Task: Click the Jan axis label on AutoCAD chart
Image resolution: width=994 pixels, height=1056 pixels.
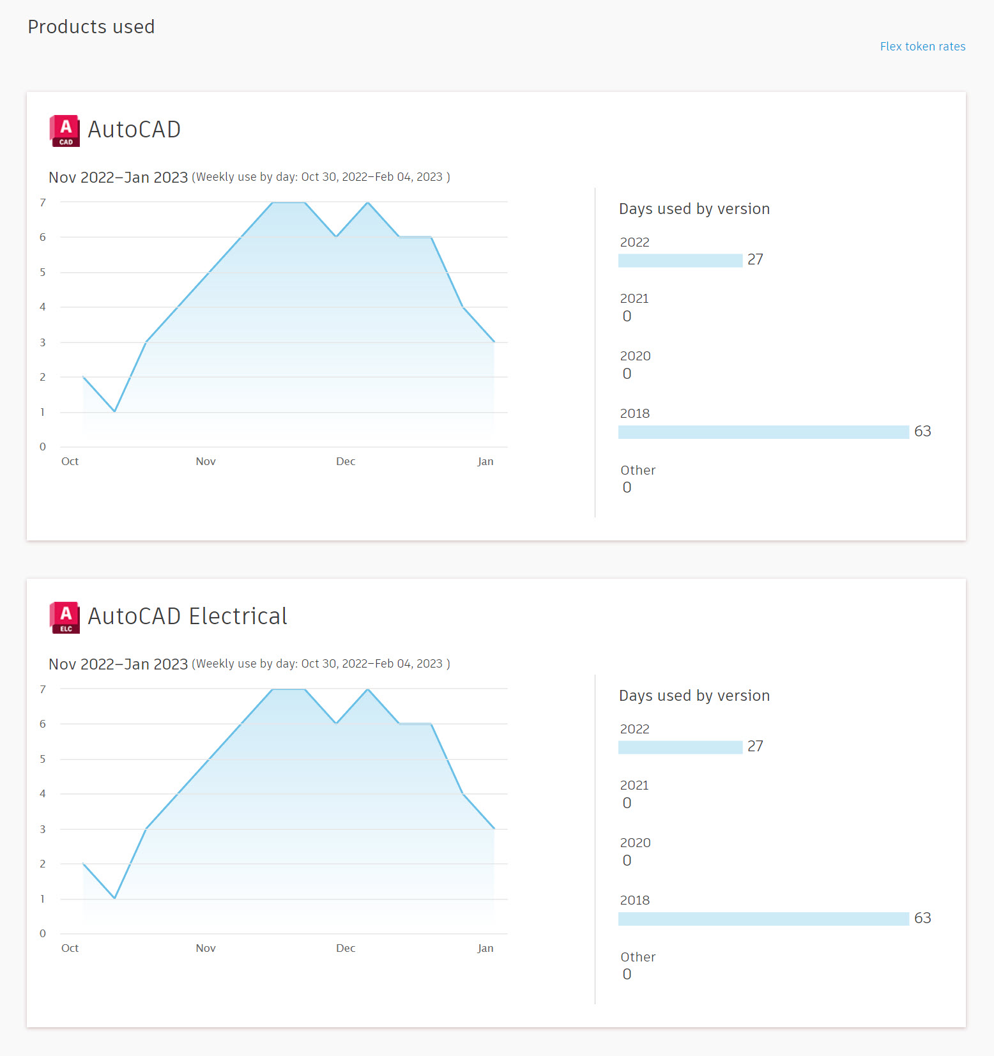Action: (x=486, y=462)
